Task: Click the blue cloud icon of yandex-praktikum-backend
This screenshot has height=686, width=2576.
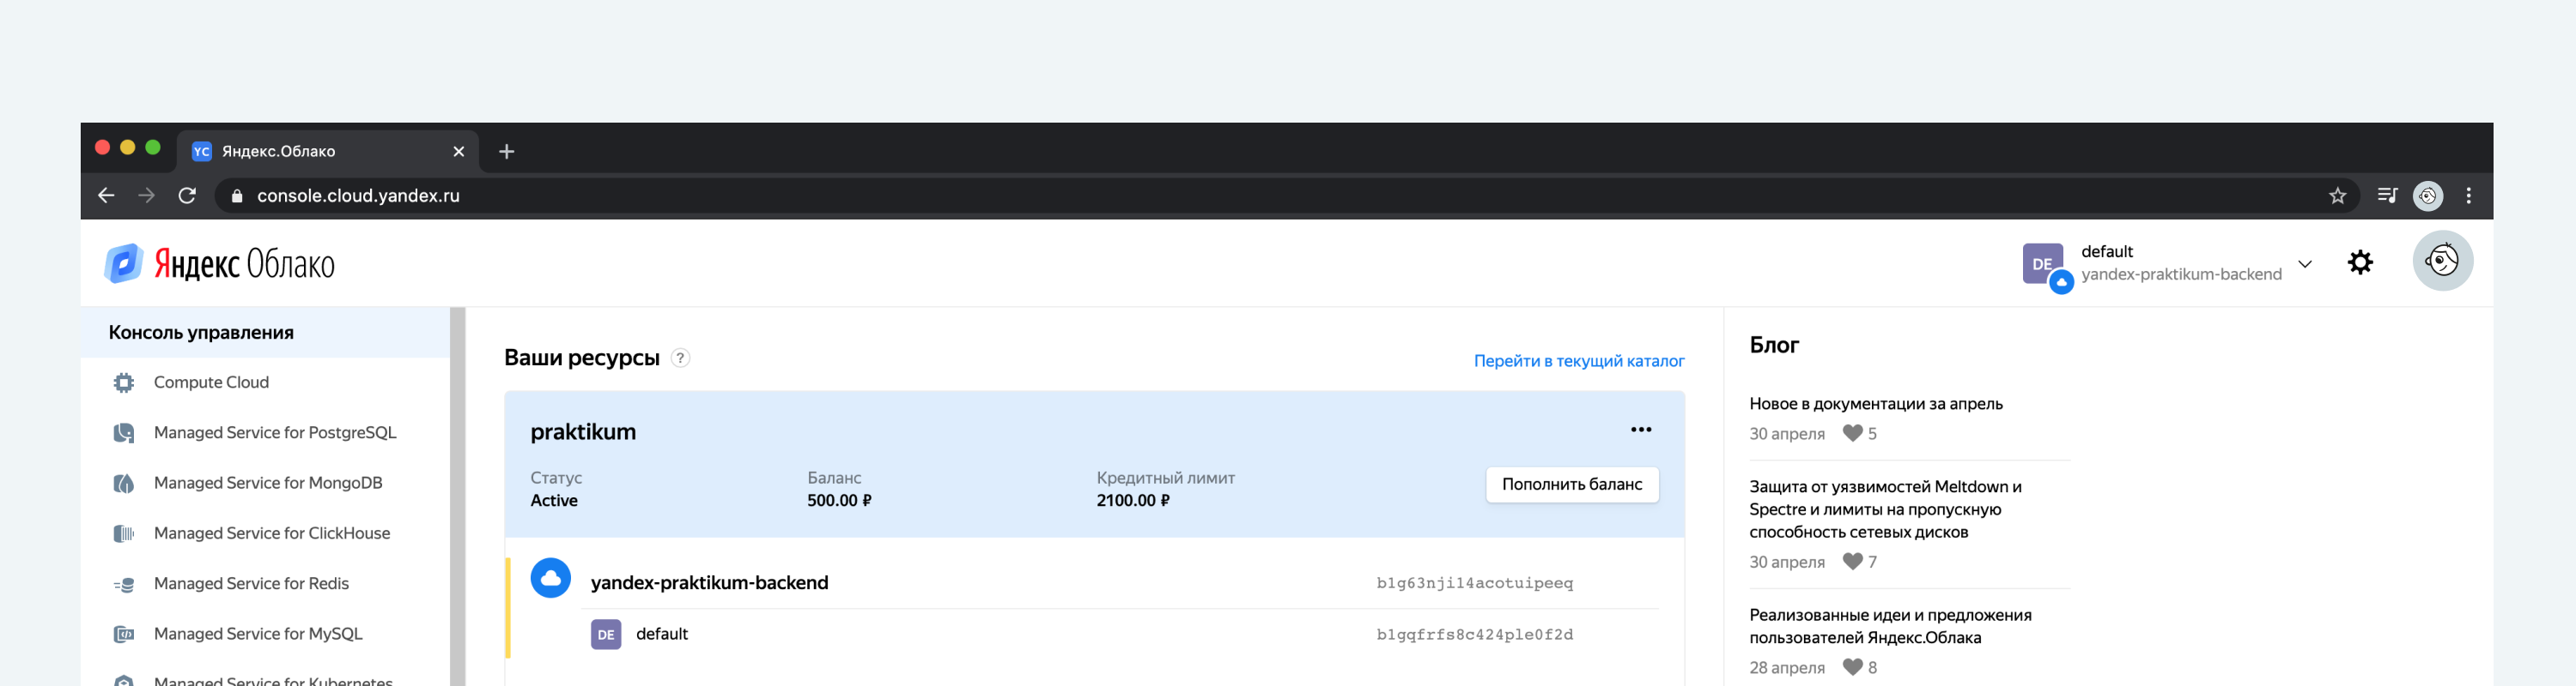Action: click(550, 578)
